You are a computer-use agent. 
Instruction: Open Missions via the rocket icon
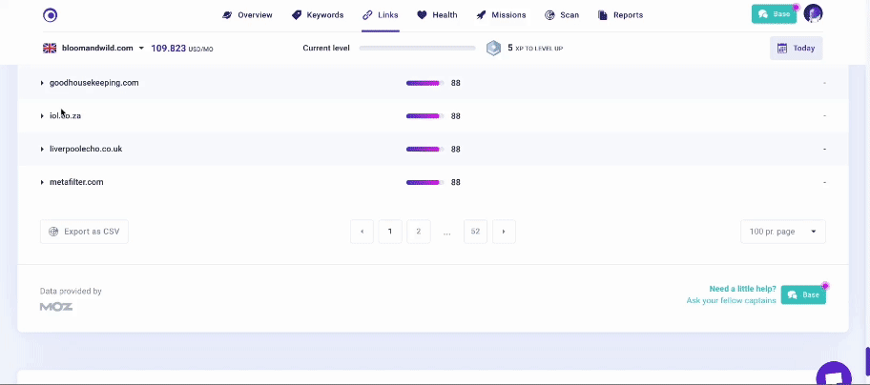coord(482,15)
